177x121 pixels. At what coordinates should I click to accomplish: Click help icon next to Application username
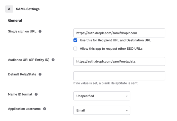pyautogui.click(x=45, y=109)
